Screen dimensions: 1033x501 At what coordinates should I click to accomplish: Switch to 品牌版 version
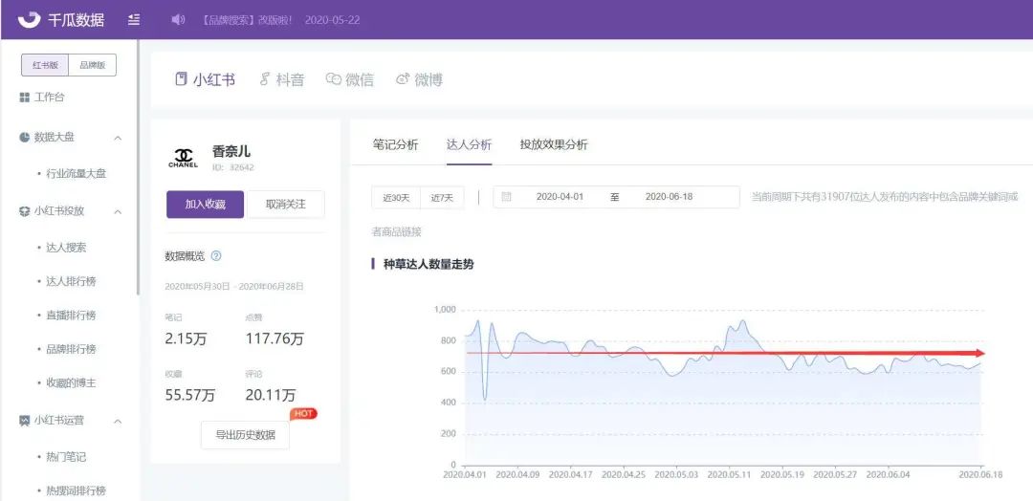pyautogui.click(x=92, y=65)
